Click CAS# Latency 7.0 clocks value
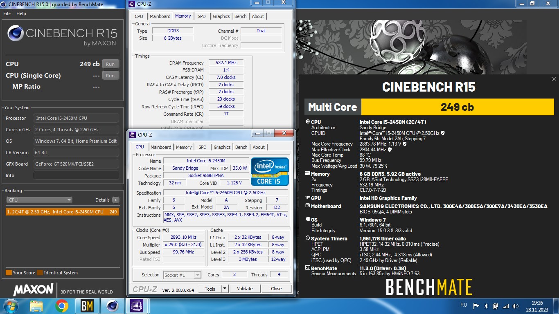This screenshot has width=559, height=314. click(x=226, y=77)
